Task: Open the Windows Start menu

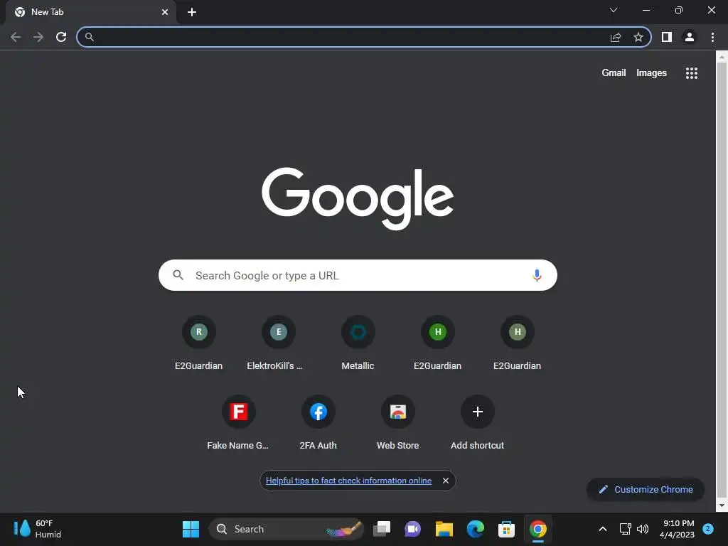Action: (x=191, y=529)
